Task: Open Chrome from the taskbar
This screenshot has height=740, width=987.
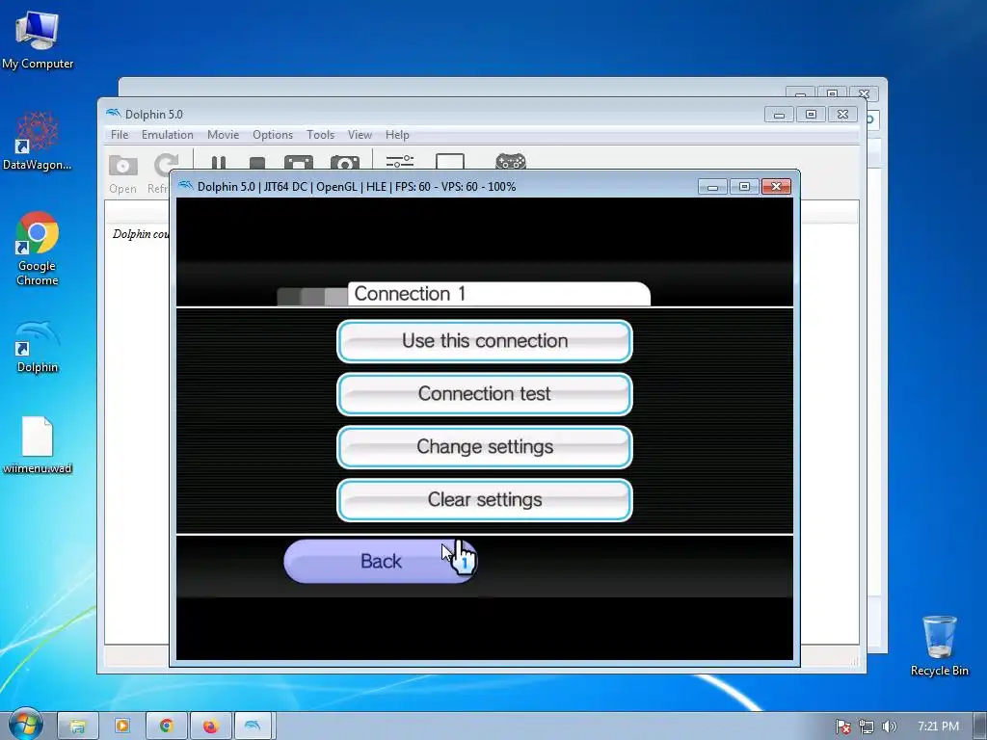Action: (166, 727)
